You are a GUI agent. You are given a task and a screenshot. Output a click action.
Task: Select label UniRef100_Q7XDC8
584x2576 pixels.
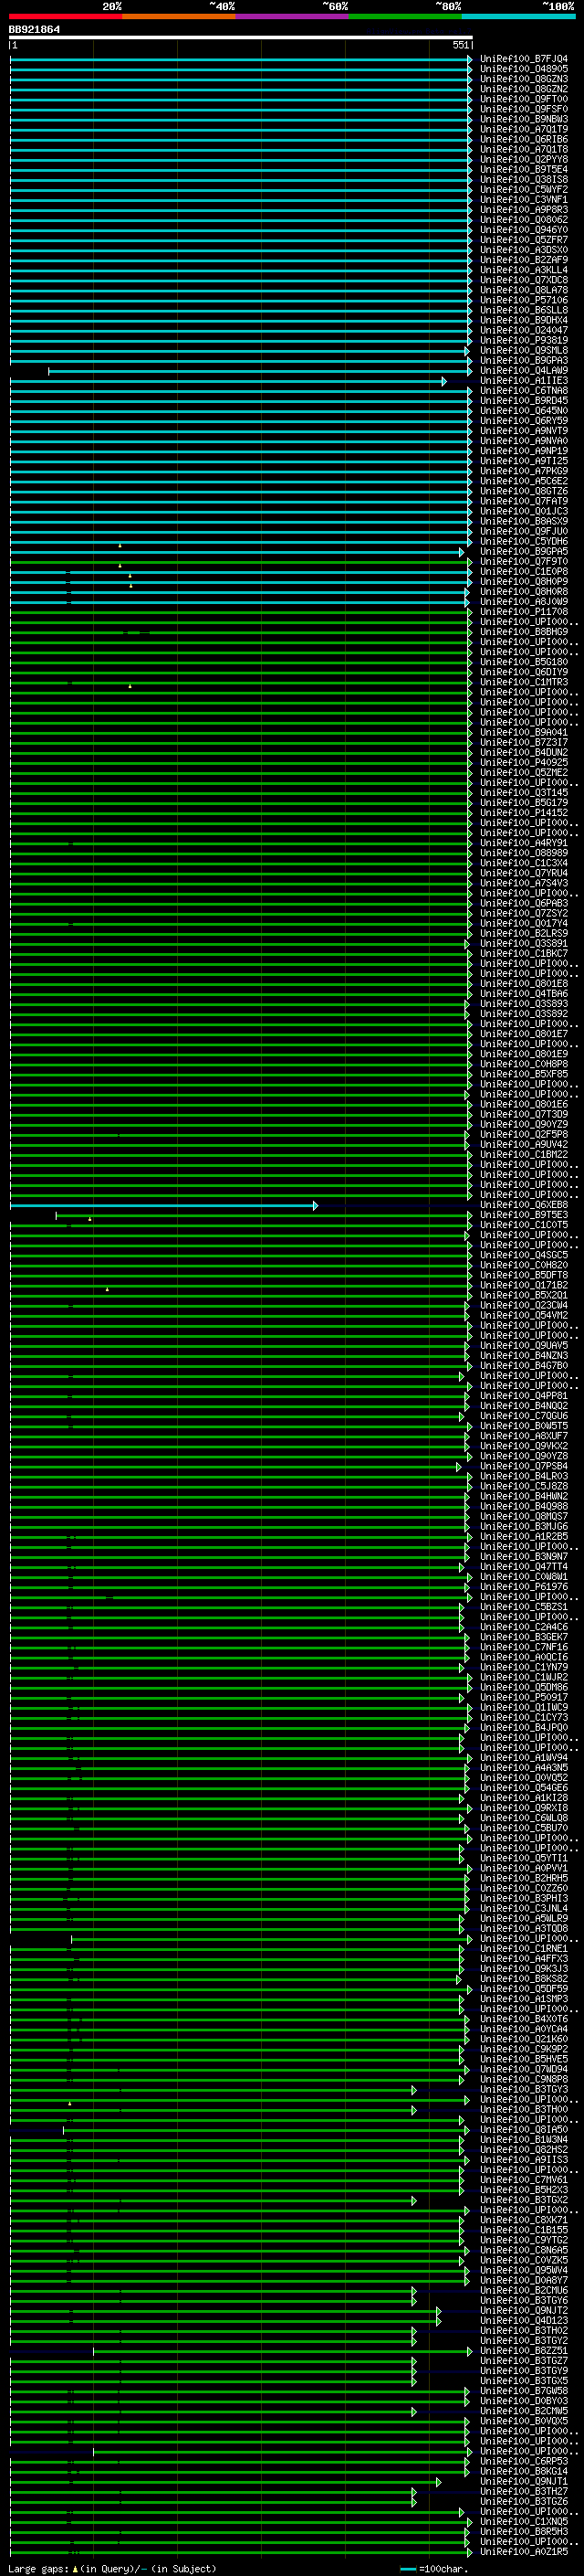tap(524, 280)
